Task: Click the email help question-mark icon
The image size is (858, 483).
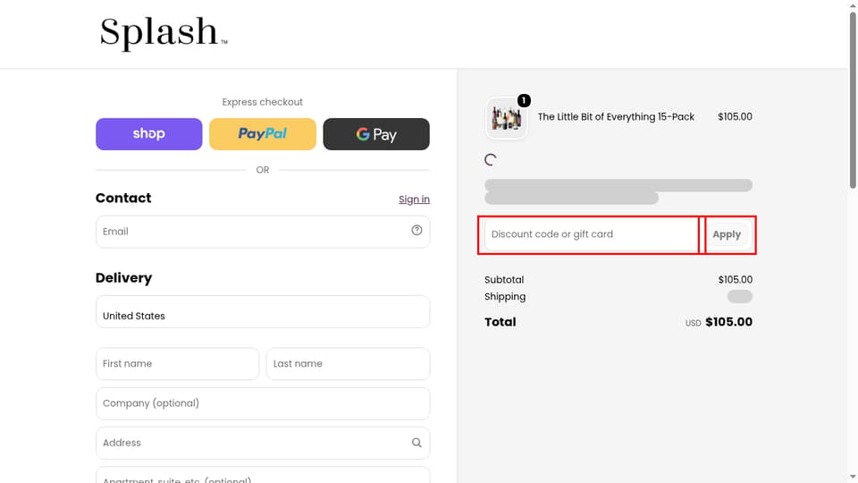Action: [x=417, y=231]
